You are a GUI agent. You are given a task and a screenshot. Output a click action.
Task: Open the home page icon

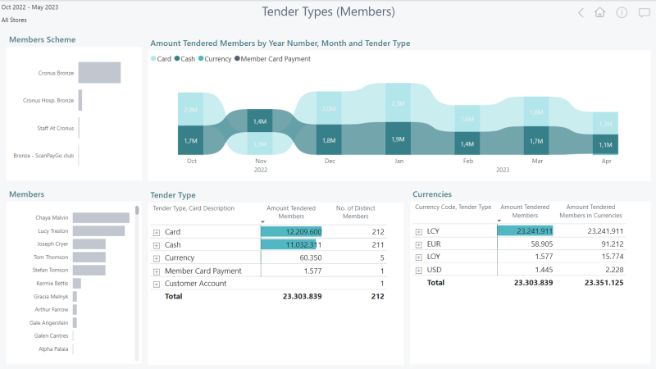point(600,12)
